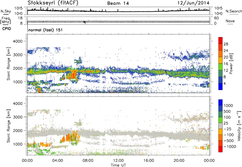Image resolution: width=242 pixels, height=167 pixels.
Task: Click "Slant Range [km]" label of velocity panel
Action: (8, 126)
